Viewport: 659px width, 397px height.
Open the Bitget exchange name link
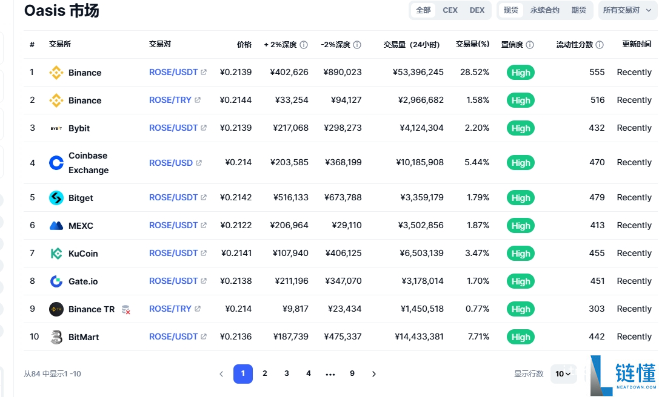[x=81, y=198]
